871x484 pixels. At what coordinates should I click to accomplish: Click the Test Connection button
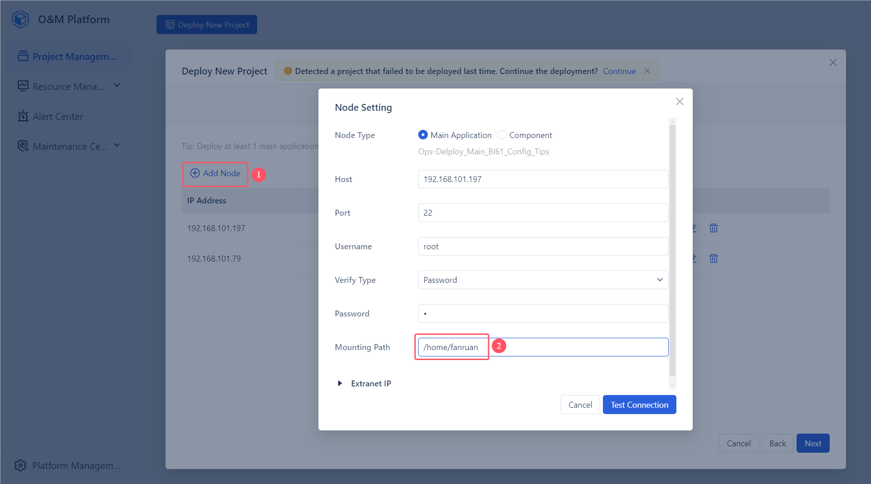point(639,405)
